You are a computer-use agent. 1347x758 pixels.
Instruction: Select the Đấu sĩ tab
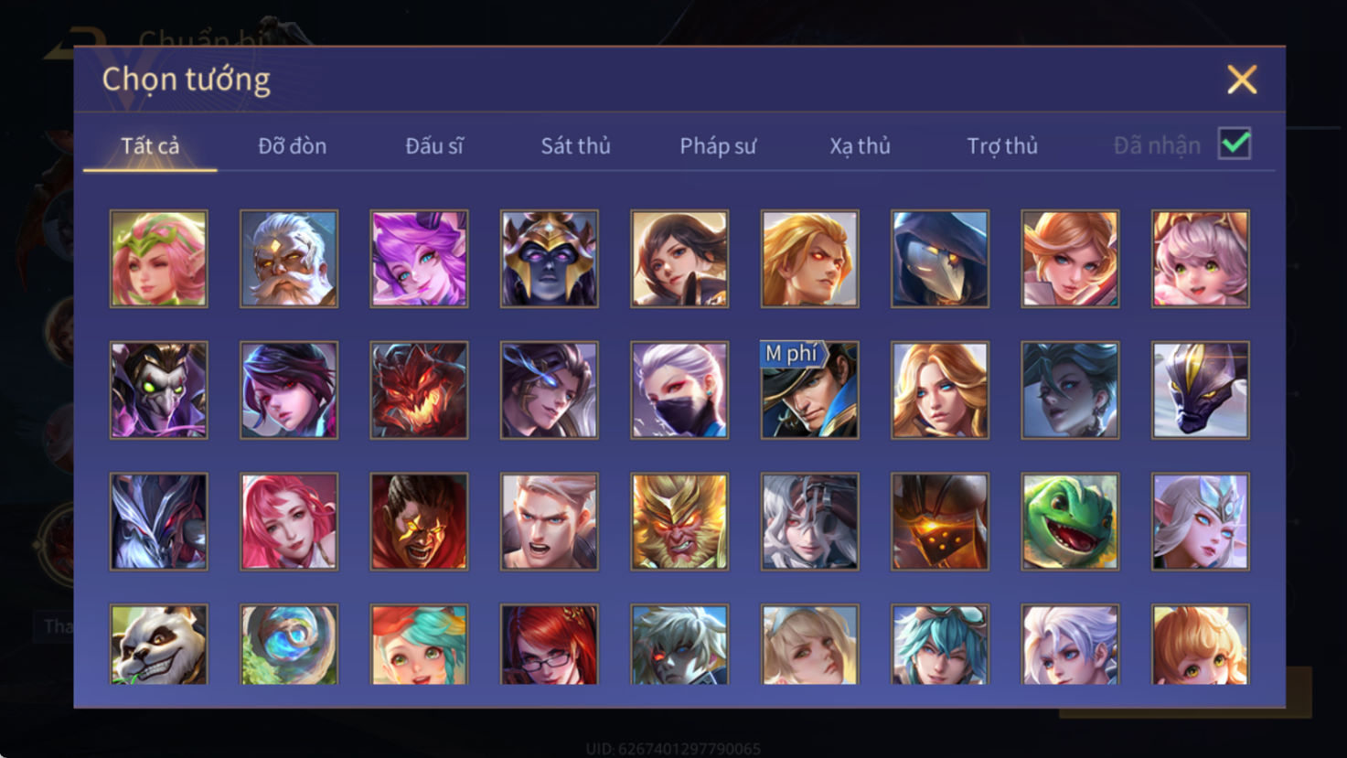tap(434, 146)
